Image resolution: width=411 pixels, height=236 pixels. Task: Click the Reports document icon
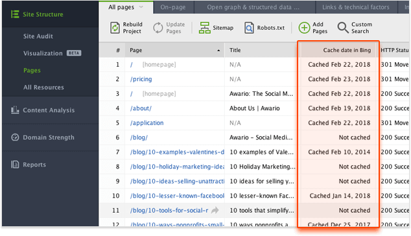(15, 165)
